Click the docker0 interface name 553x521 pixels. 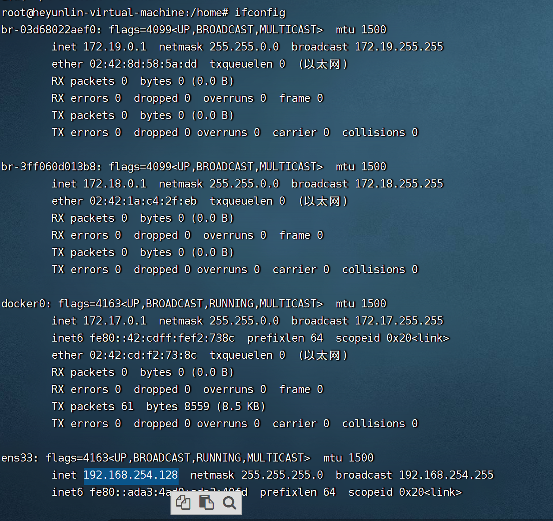click(23, 303)
